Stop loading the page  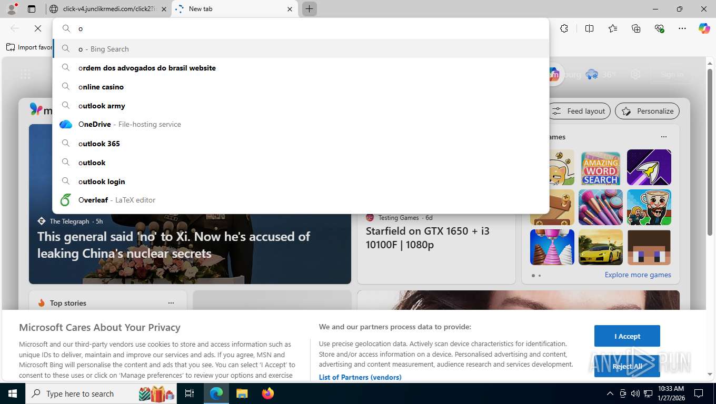click(37, 28)
